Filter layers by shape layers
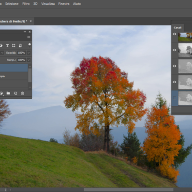The height and width of the screenshot is (192, 192). [14, 46]
